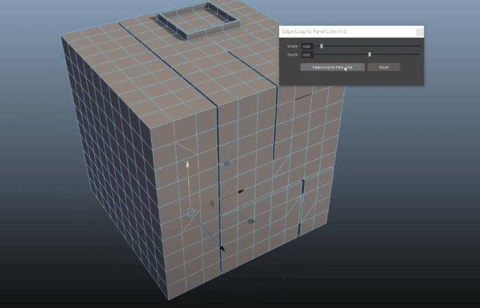480x308 pixels.
Task: Click the blue plane handle above the manipulator
Action: tap(227, 164)
